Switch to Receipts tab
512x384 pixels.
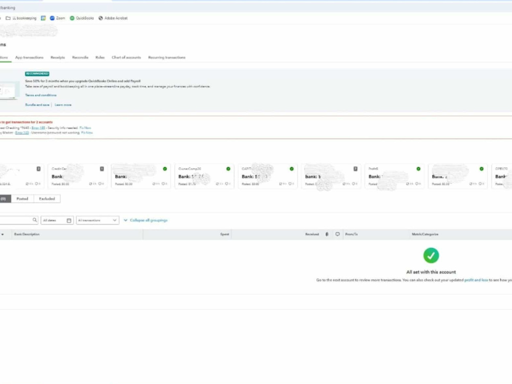coord(57,57)
